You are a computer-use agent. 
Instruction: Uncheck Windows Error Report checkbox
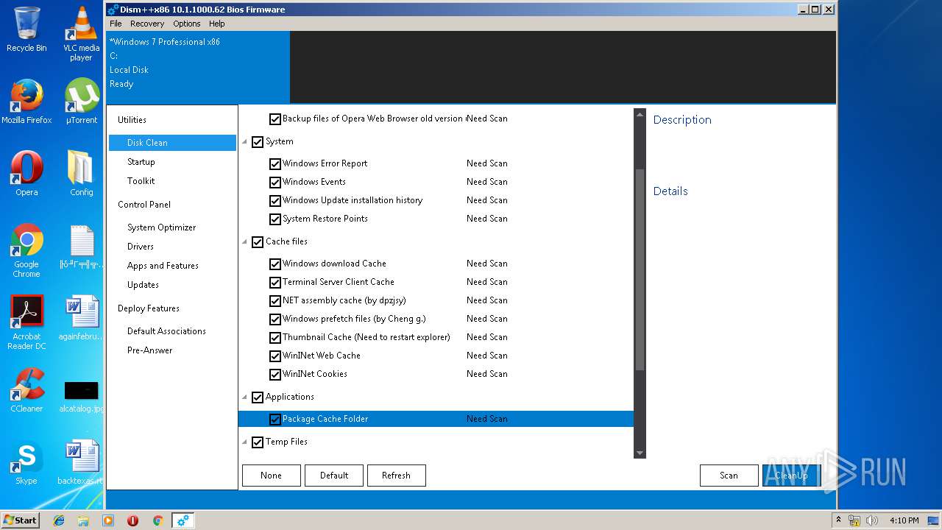click(x=275, y=164)
